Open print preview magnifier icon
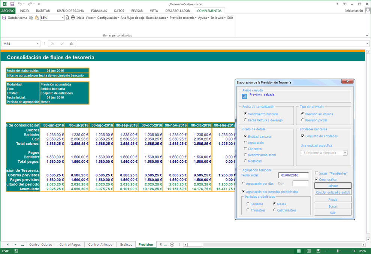This screenshot has width=371, height=254. point(67,18)
